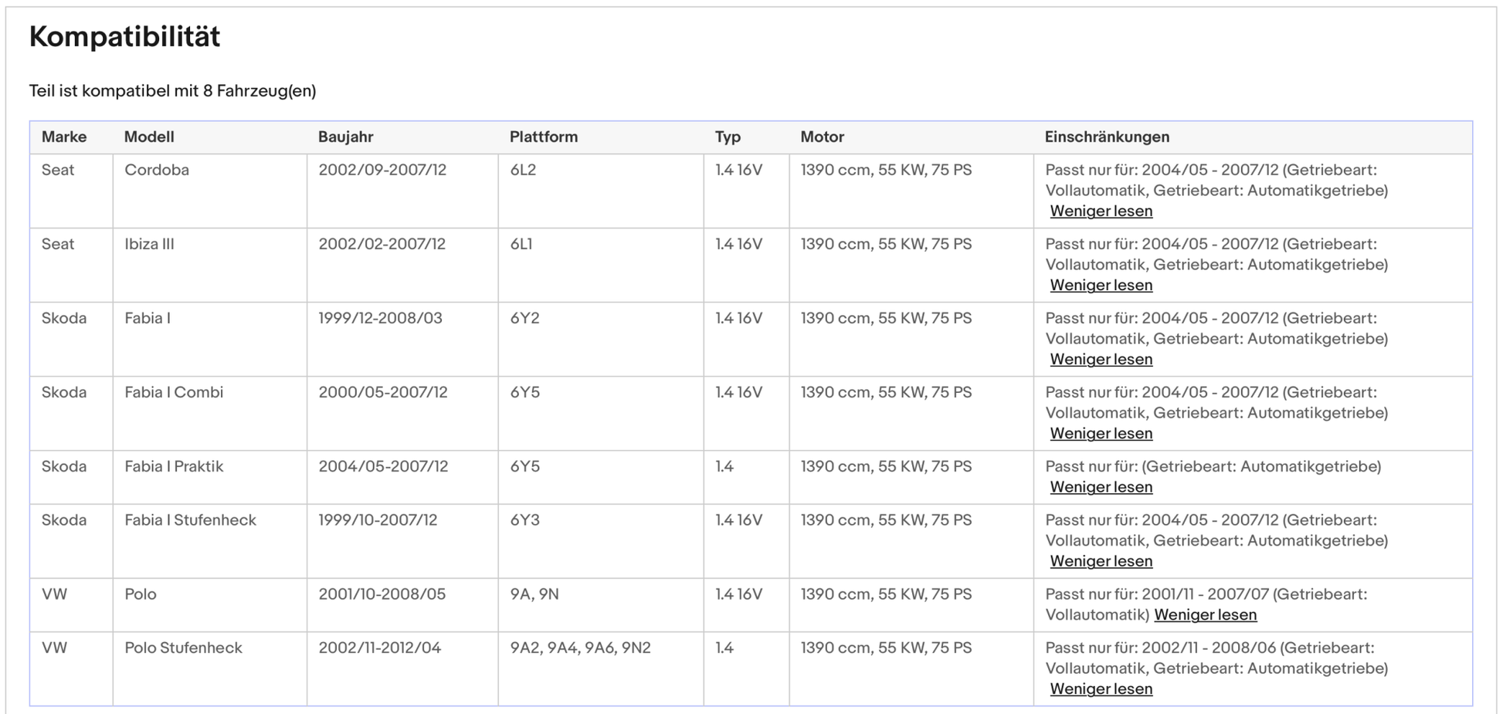The height and width of the screenshot is (714, 1503).
Task: Select the Typ column header
Action: point(728,137)
